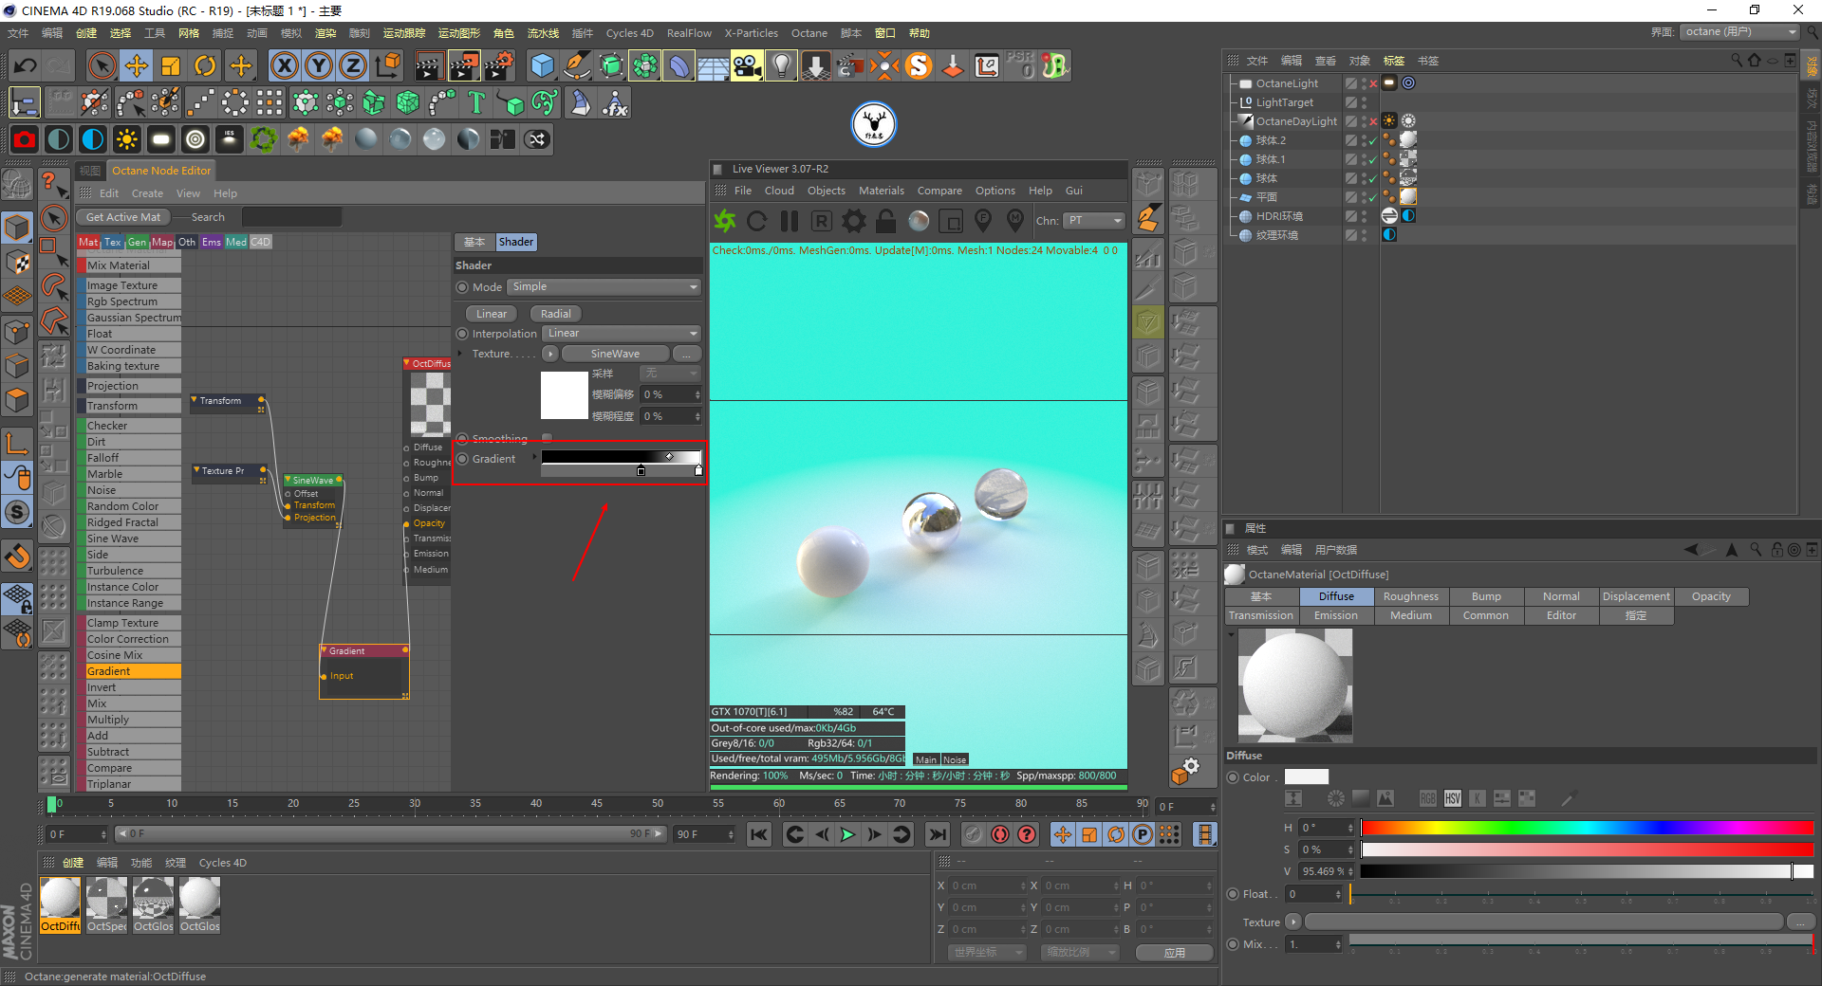The width and height of the screenshot is (1822, 986).
Task: Expand the Texture row triangle in Shader
Action: (x=460, y=354)
